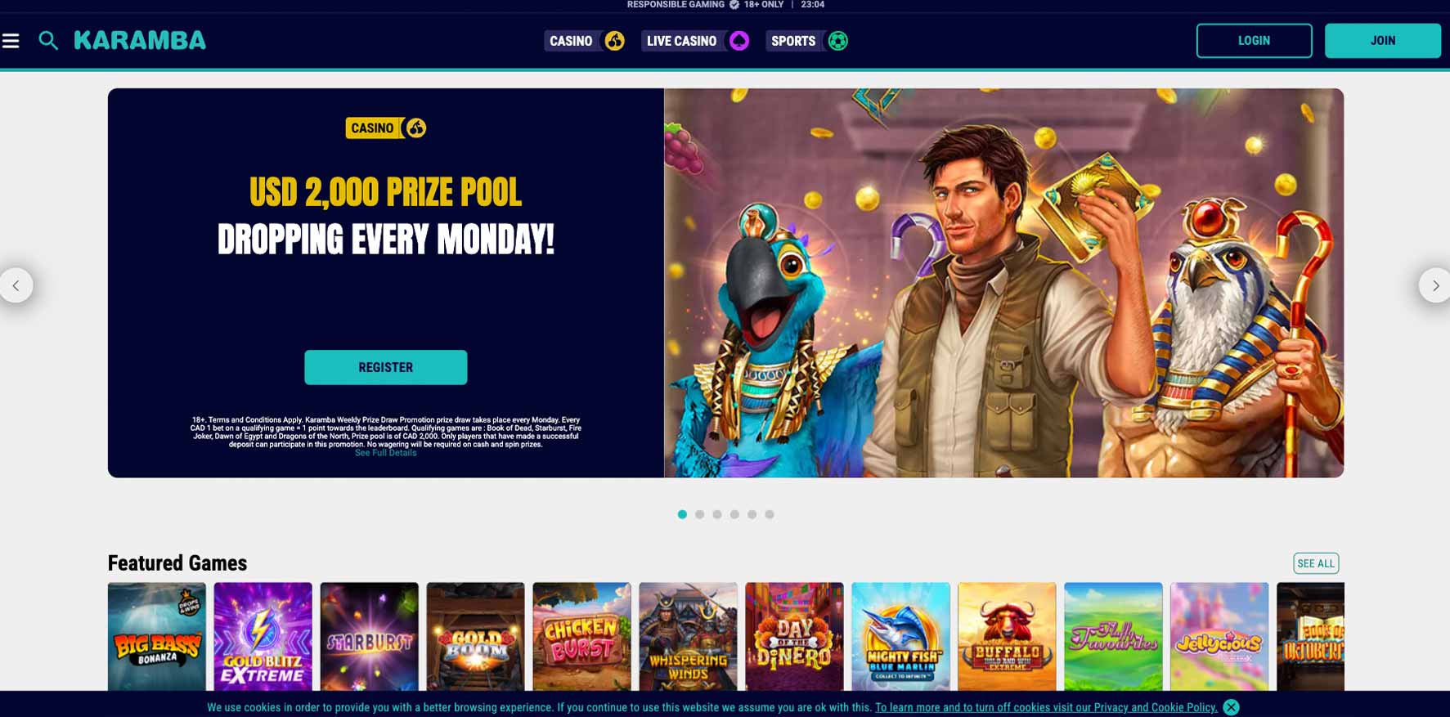
Task: Select the first carousel dot
Action: (x=682, y=514)
